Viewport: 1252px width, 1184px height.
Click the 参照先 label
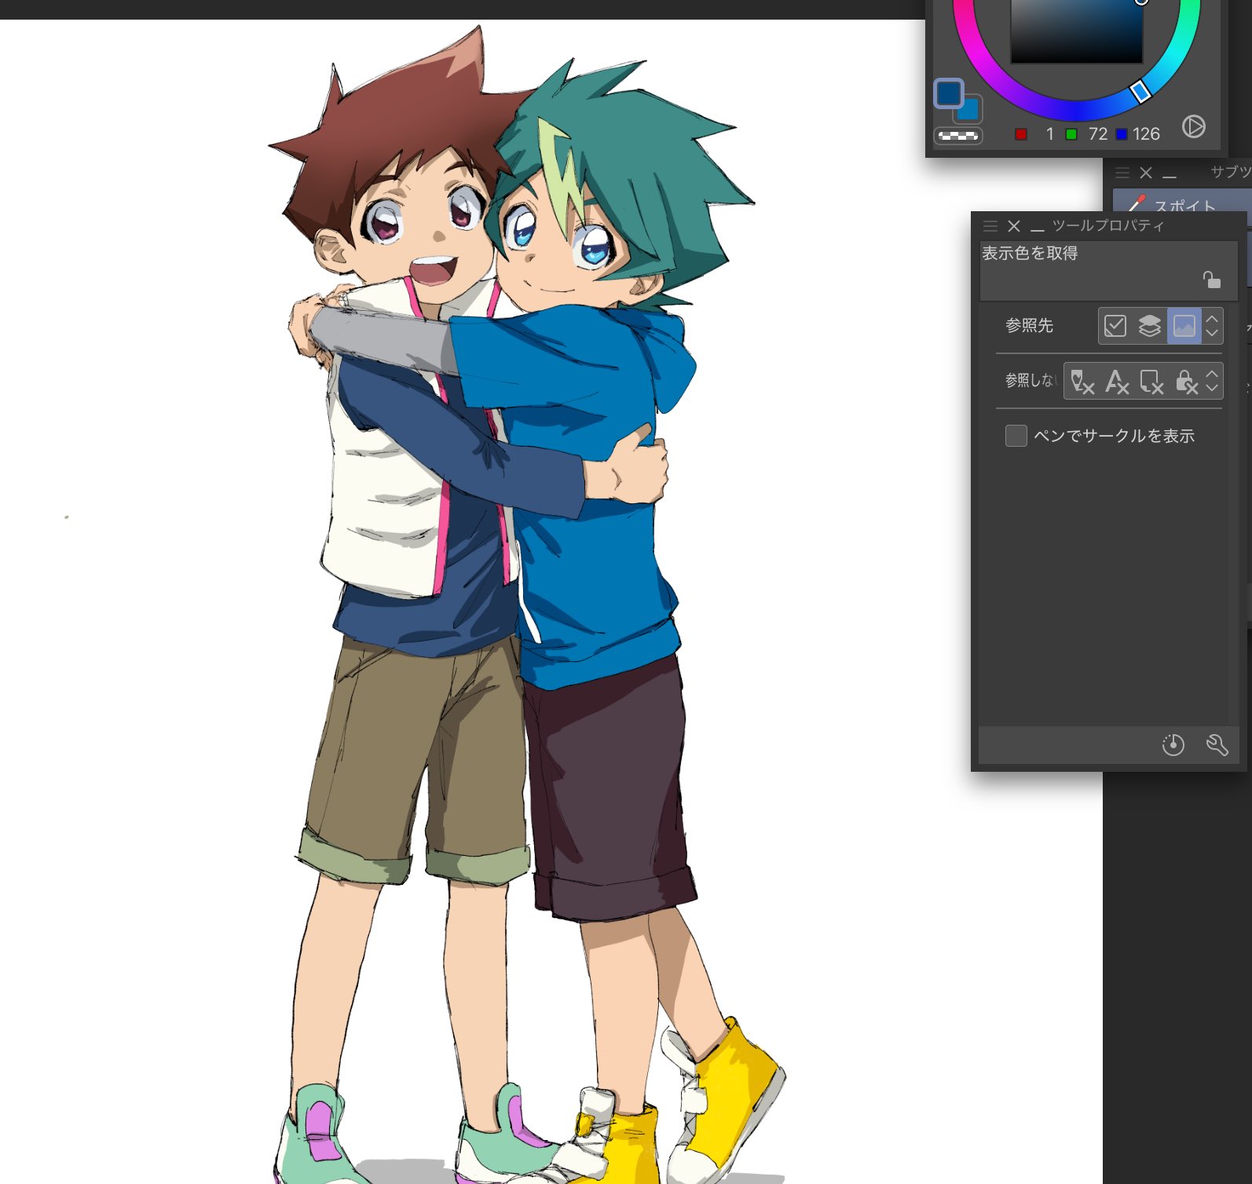1029,325
